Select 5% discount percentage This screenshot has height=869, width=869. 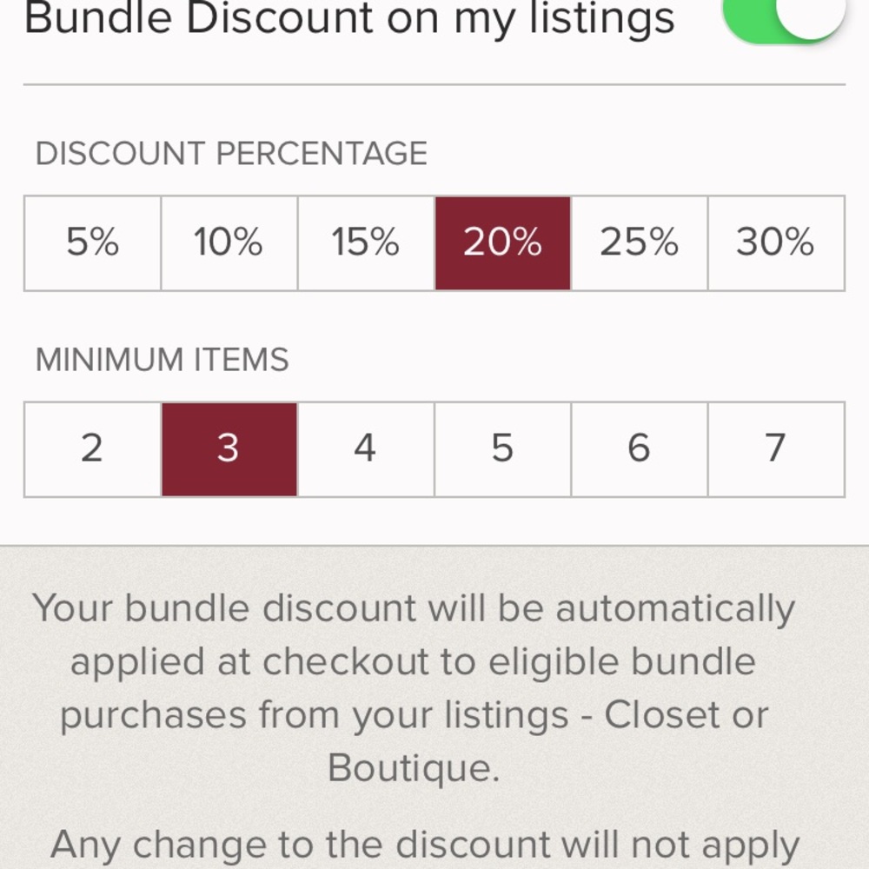[92, 243]
